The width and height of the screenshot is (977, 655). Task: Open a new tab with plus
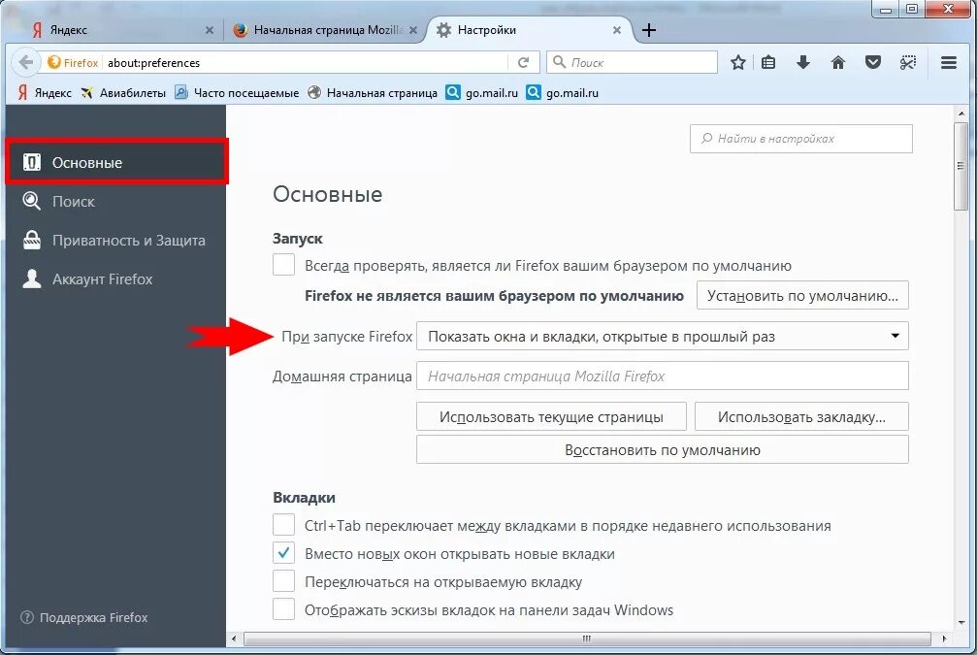tap(649, 30)
